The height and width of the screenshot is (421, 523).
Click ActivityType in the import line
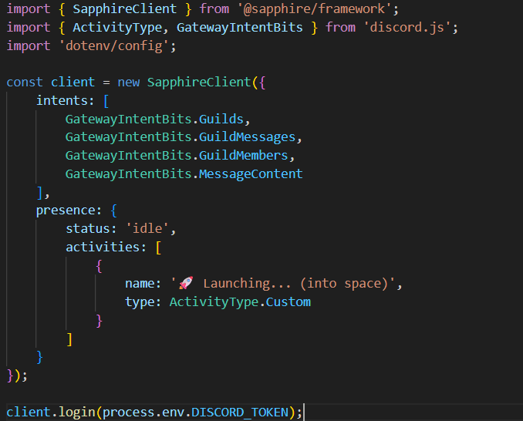coord(117,28)
